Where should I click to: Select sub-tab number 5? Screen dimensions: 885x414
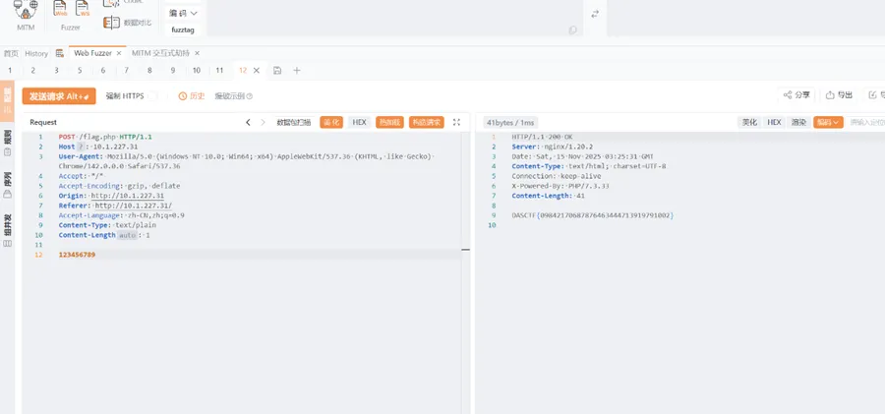click(80, 71)
